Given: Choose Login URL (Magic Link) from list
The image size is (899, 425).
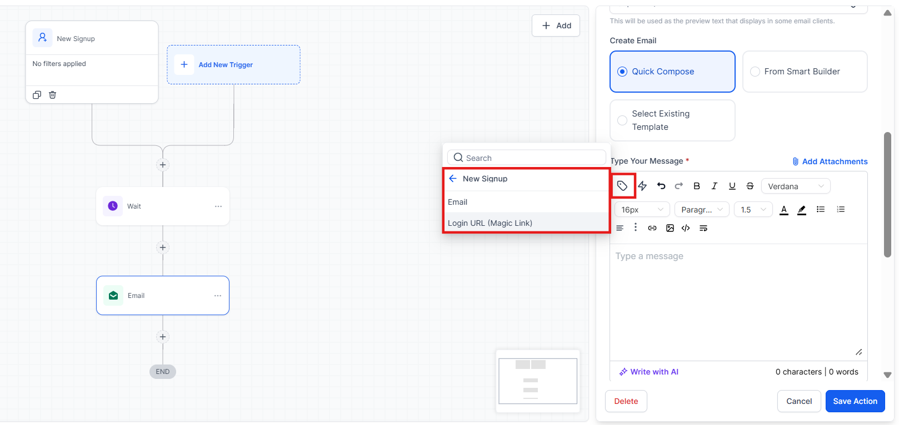Looking at the screenshot, I should (490, 223).
